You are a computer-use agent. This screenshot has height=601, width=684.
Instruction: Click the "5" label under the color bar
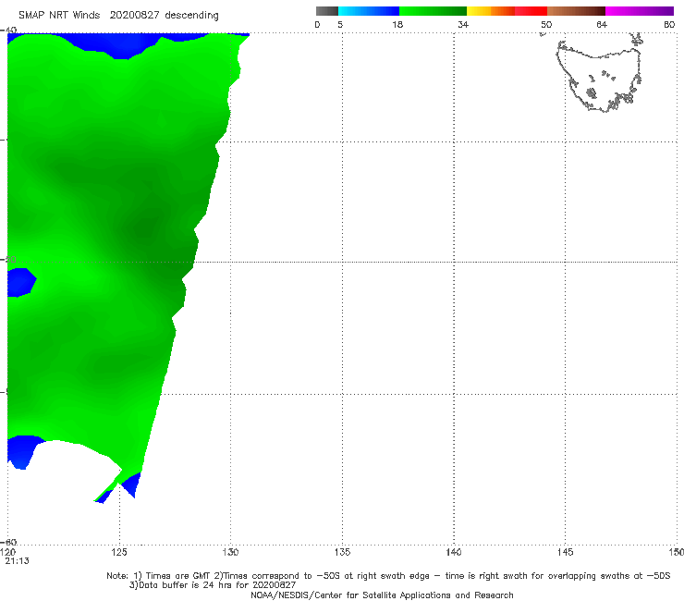340,24
